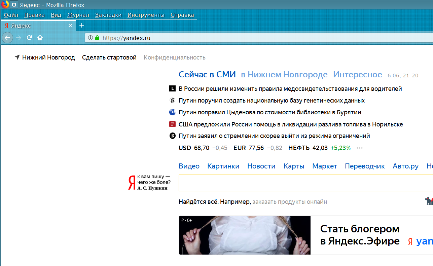This screenshot has width=433, height=266.
Task: Show site information via the info icon
Action: pyautogui.click(x=90, y=38)
